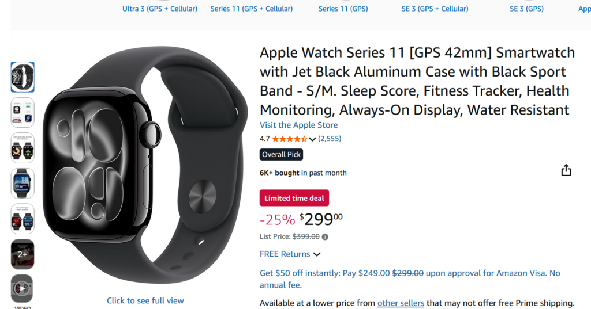Click the other sellers link
591x309 pixels.
tap(401, 303)
